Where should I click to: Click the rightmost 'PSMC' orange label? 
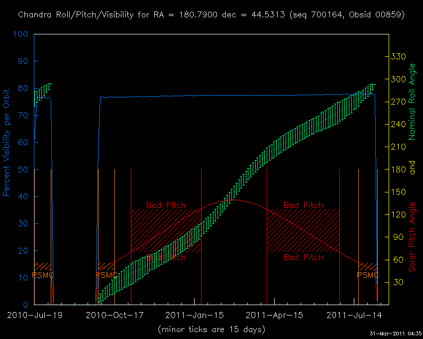368,275
